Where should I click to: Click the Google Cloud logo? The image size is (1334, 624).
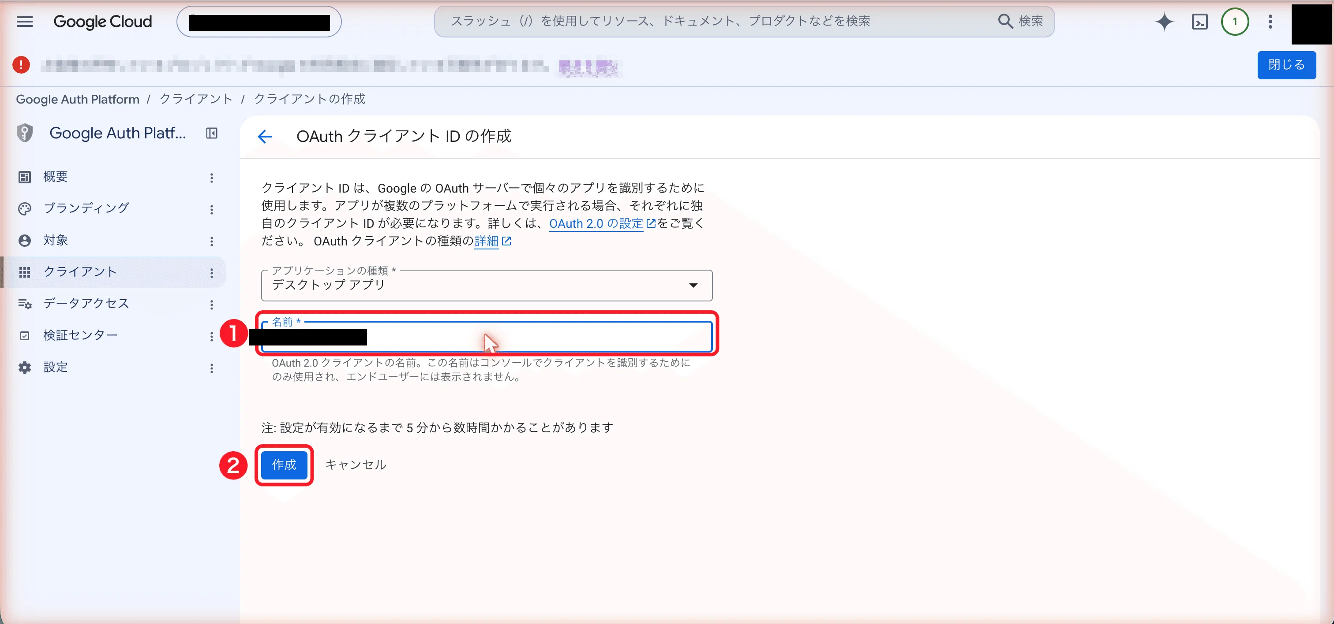pyautogui.click(x=102, y=22)
